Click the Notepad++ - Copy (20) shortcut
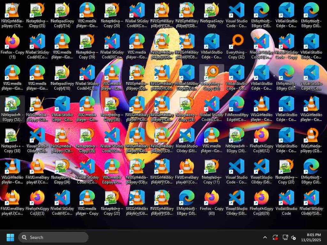This screenshot has height=245, width=327. [x=112, y=15]
